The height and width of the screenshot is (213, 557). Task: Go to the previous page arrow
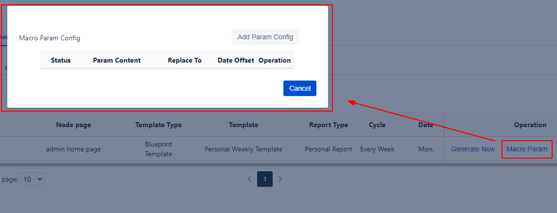(x=249, y=179)
